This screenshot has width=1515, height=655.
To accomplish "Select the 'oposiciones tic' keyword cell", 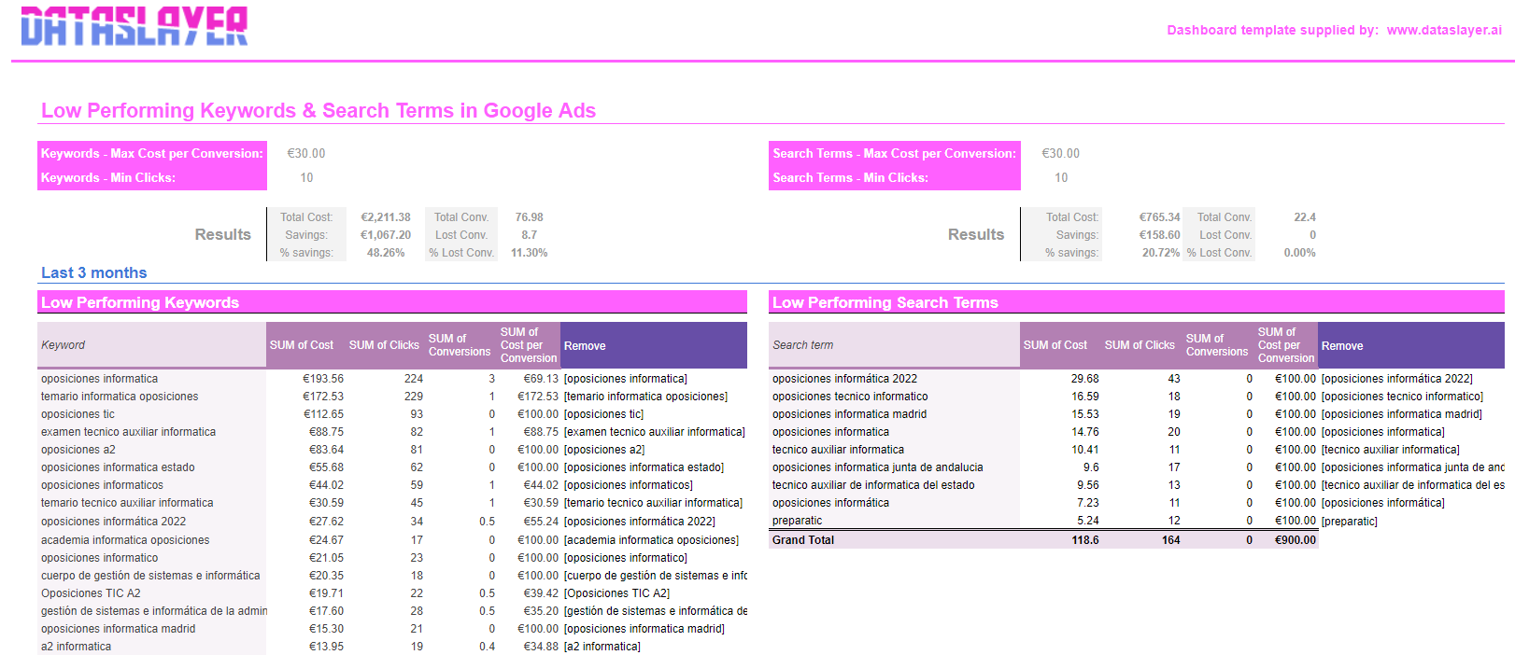I will point(78,414).
